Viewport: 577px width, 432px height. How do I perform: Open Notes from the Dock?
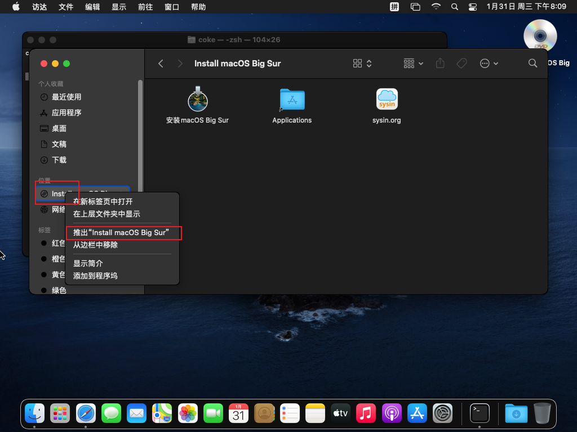click(x=315, y=413)
